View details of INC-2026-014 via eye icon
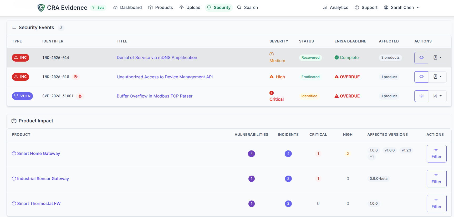Image resolution: width=454 pixels, height=217 pixels. (421, 58)
